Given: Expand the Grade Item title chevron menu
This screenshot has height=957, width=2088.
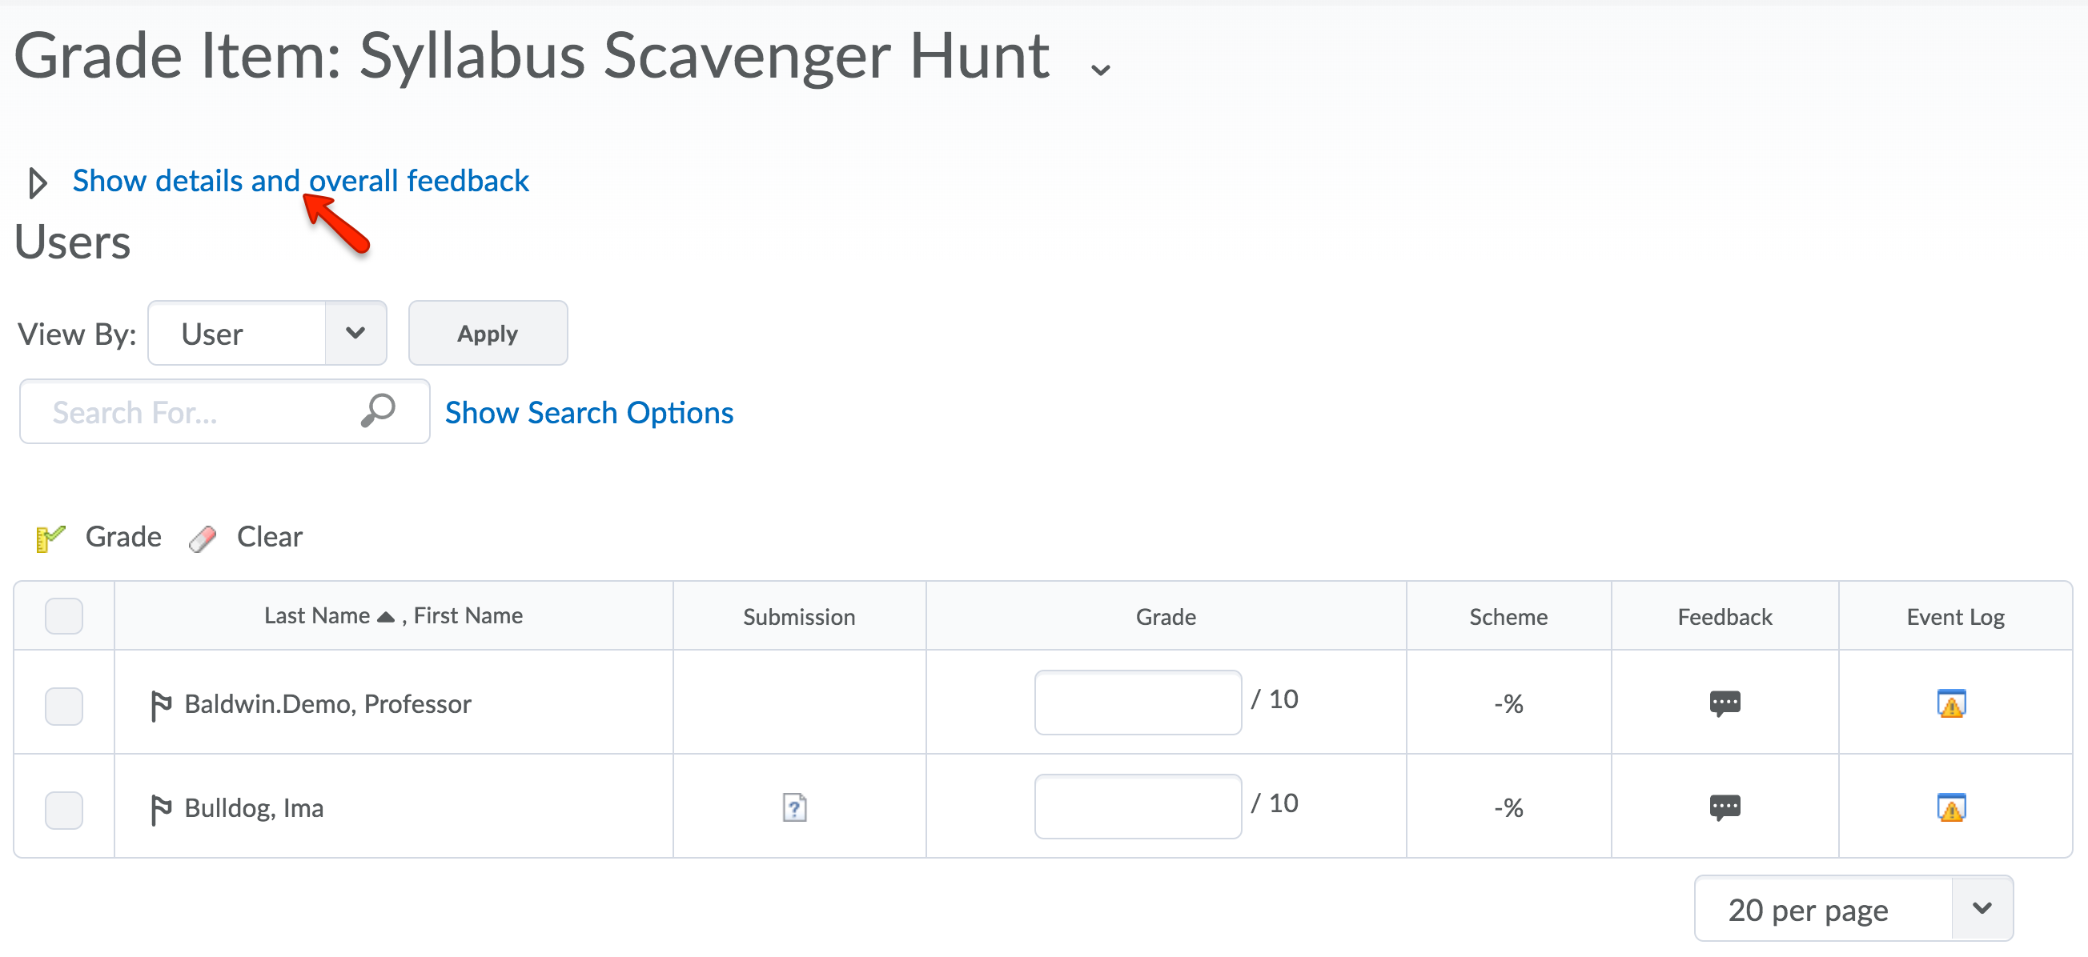Looking at the screenshot, I should pyautogui.click(x=1100, y=70).
